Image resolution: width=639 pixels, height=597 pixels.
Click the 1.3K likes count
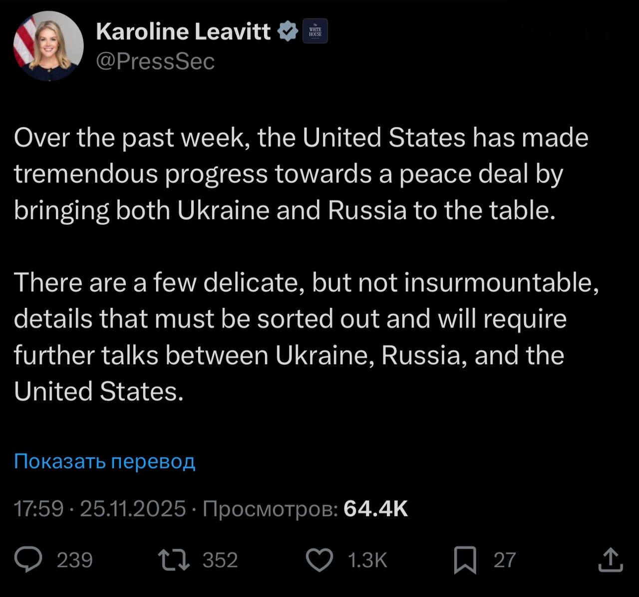[367, 560]
